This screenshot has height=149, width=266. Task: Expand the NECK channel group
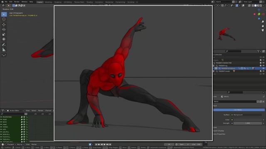point(1,122)
